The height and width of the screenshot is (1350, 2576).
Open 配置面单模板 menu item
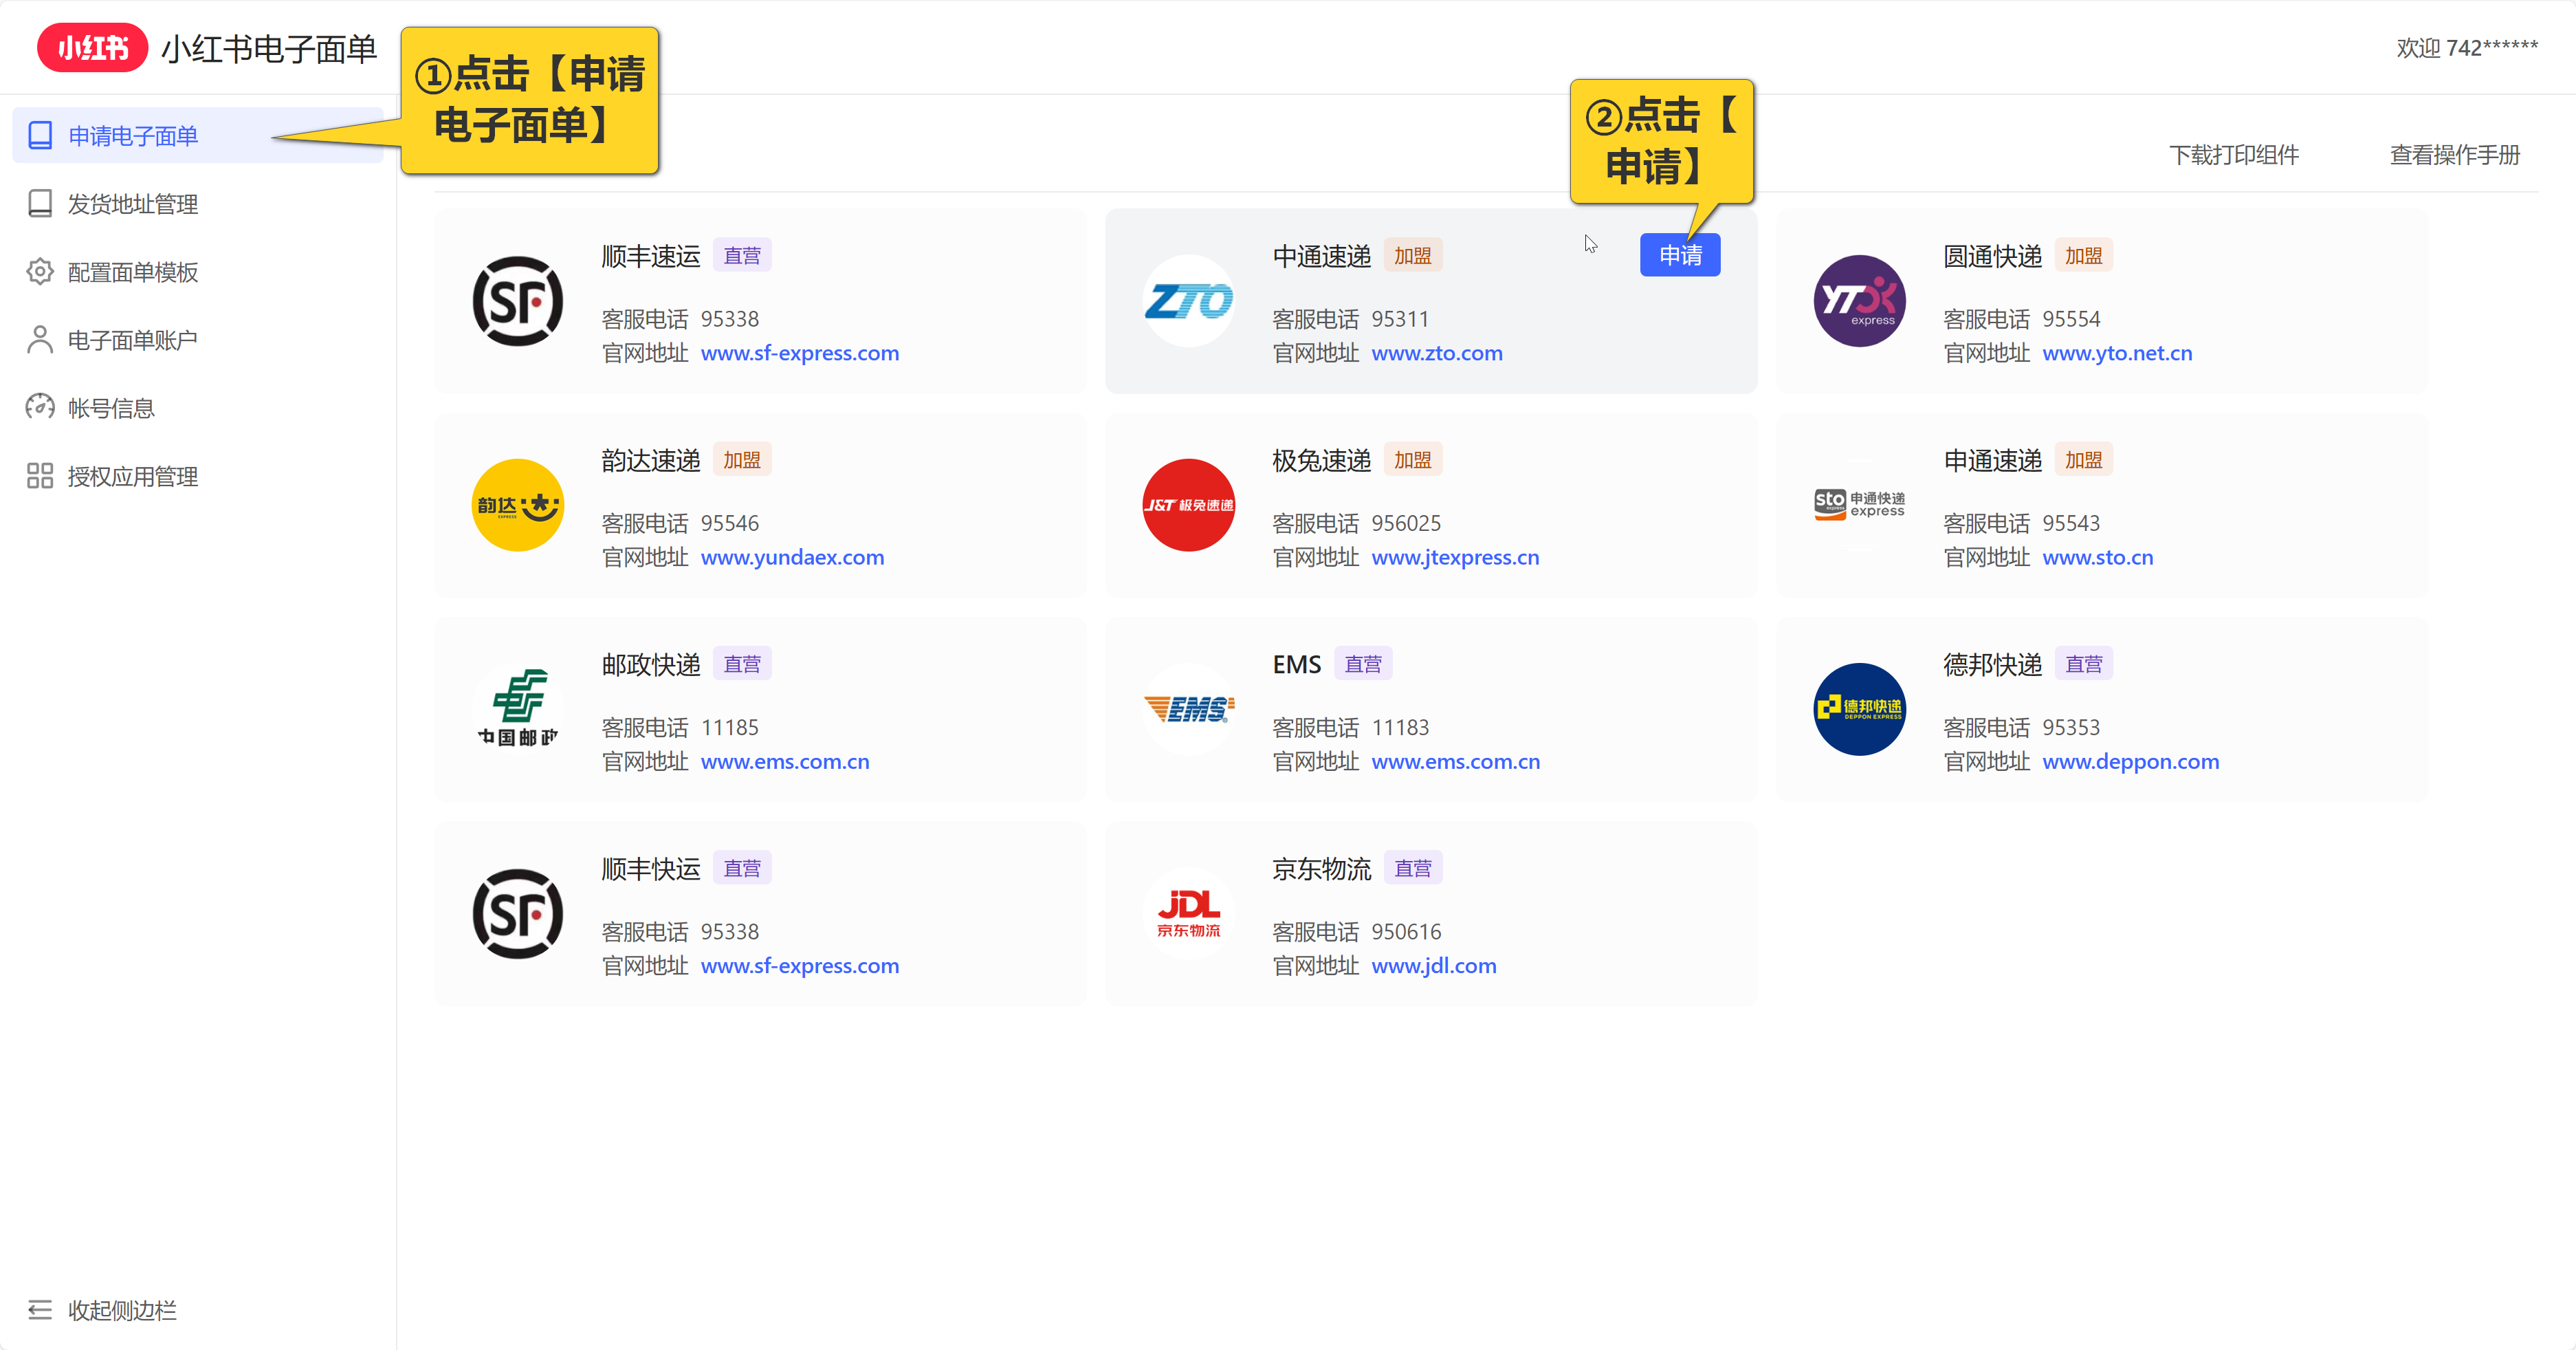[x=132, y=272]
